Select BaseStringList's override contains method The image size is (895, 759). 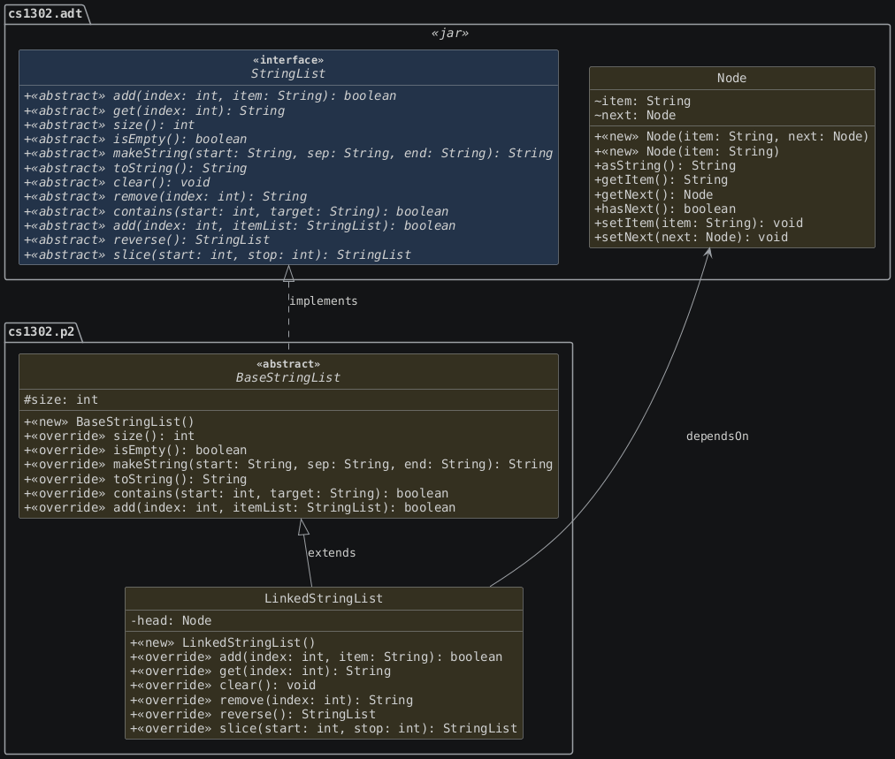point(236,494)
